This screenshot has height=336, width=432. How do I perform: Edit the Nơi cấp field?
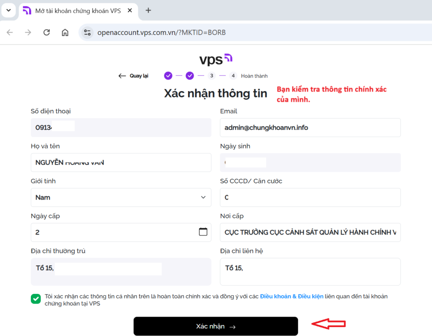click(x=310, y=232)
